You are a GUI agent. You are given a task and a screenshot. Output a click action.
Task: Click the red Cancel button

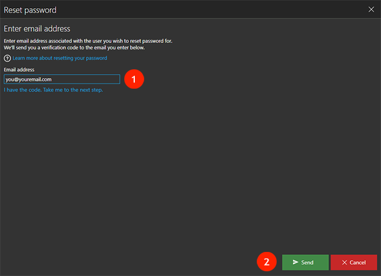[354, 262]
